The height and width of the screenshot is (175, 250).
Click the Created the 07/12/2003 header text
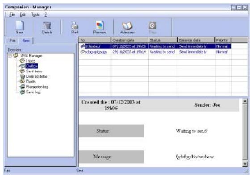(111, 105)
